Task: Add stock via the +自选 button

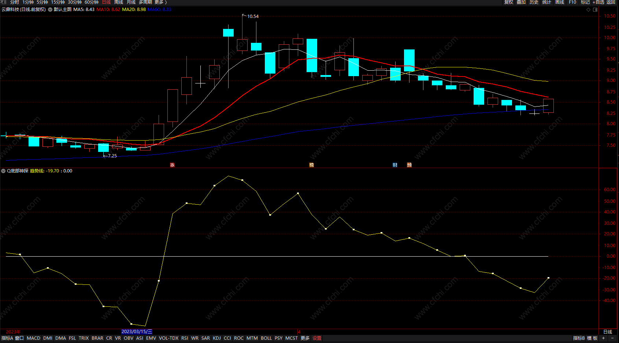Action: tap(598, 2)
